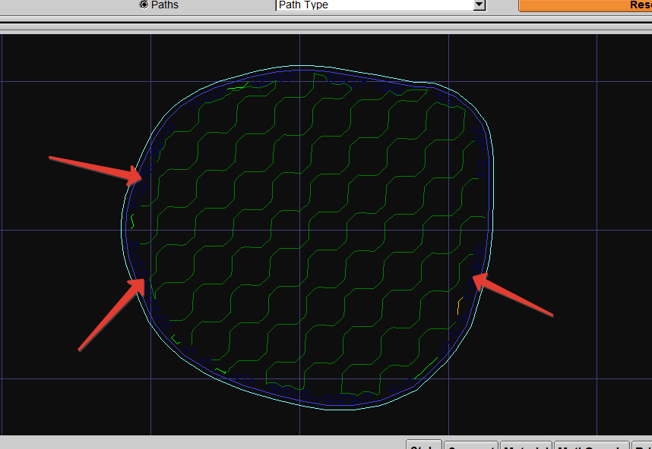Switch to the Material tab

click(x=526, y=444)
